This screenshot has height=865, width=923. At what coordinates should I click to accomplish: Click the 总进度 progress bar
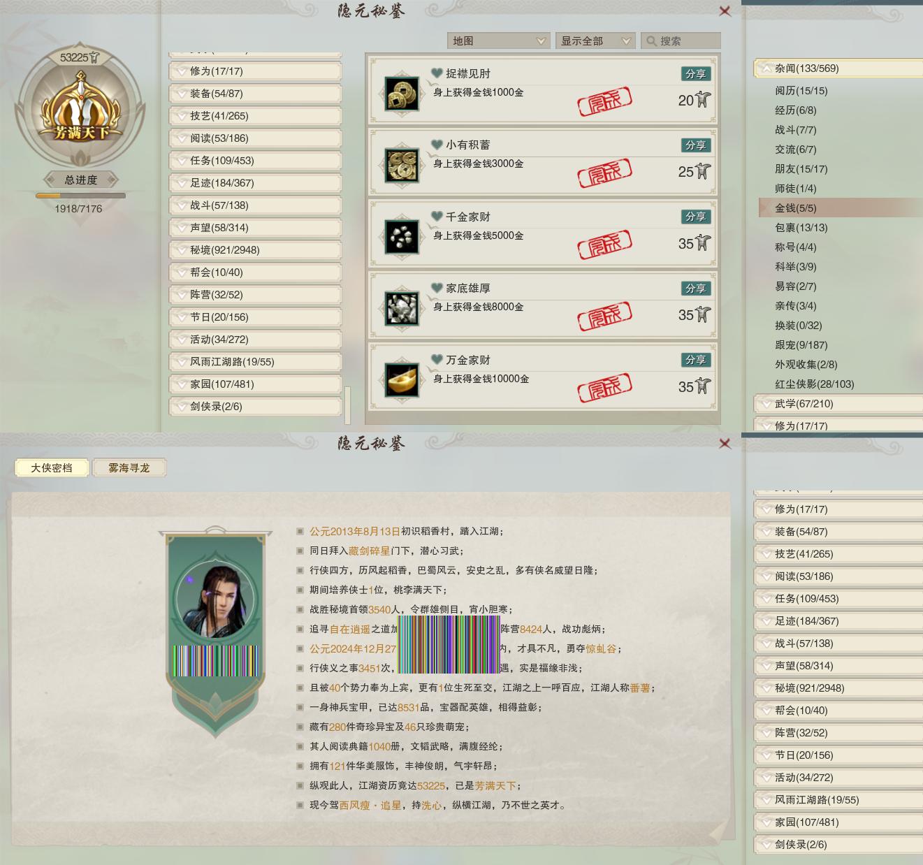[x=80, y=196]
